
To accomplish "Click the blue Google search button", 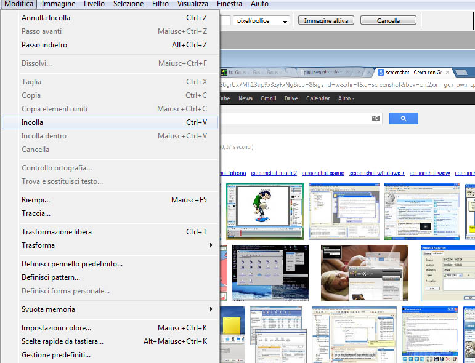I will (x=404, y=118).
